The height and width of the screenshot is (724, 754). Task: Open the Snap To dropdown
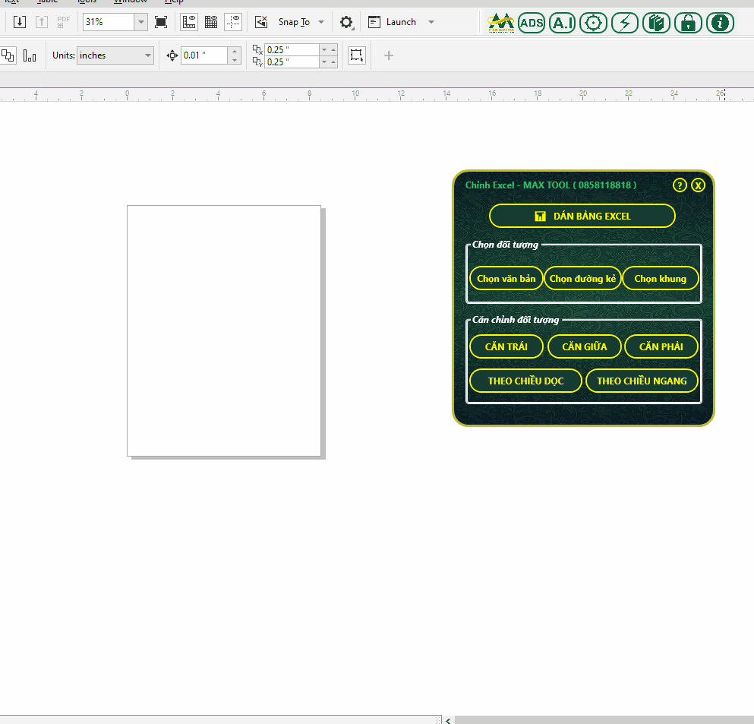(x=321, y=22)
